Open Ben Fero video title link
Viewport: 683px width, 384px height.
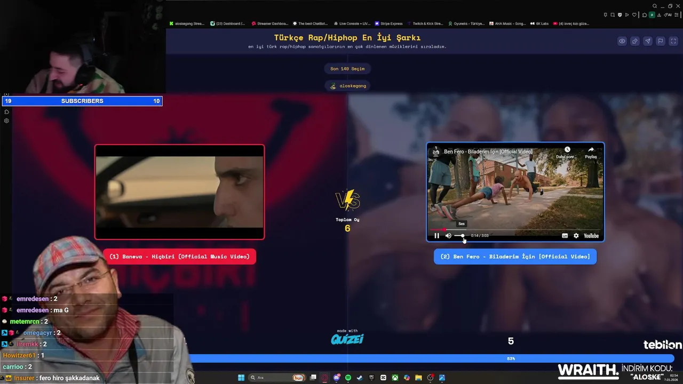488,152
